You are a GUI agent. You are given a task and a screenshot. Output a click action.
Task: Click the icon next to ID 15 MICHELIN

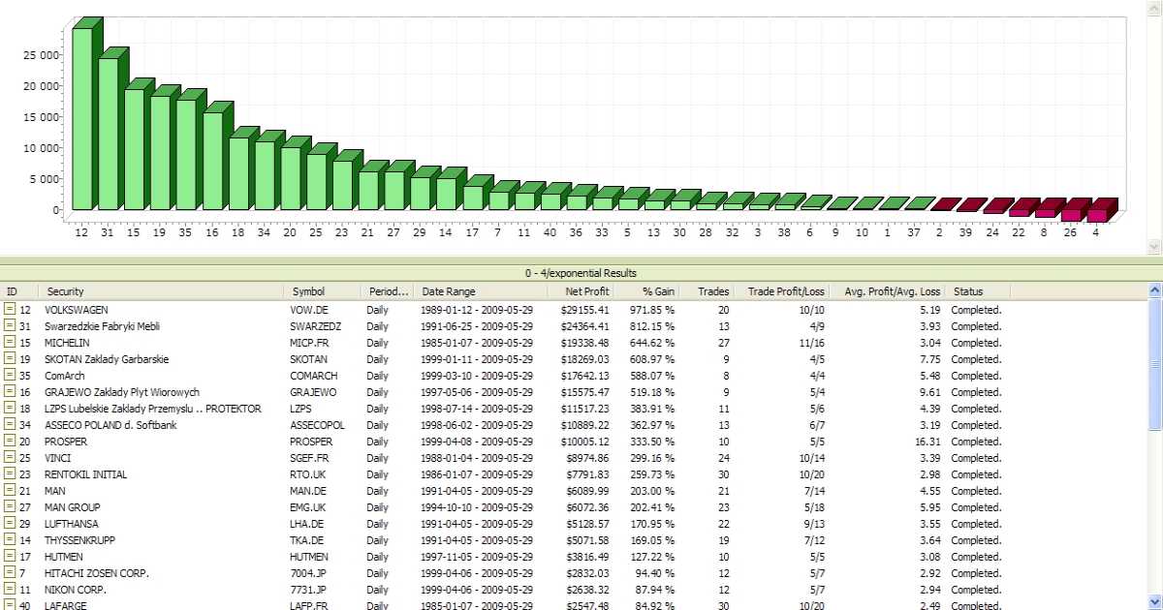(x=11, y=343)
